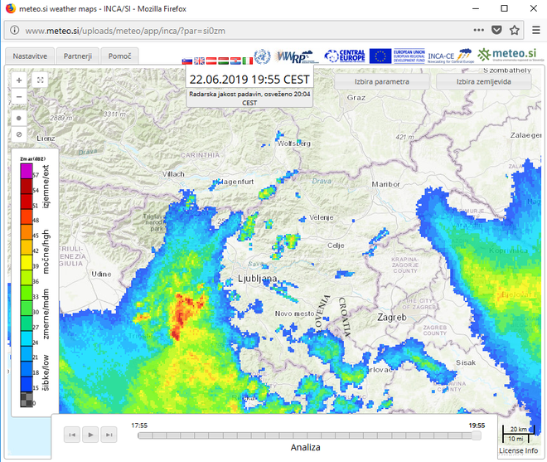Image resolution: width=547 pixels, height=462 pixels.
Task: Click the Radarska jakost padavin caption
Action: 249,98
